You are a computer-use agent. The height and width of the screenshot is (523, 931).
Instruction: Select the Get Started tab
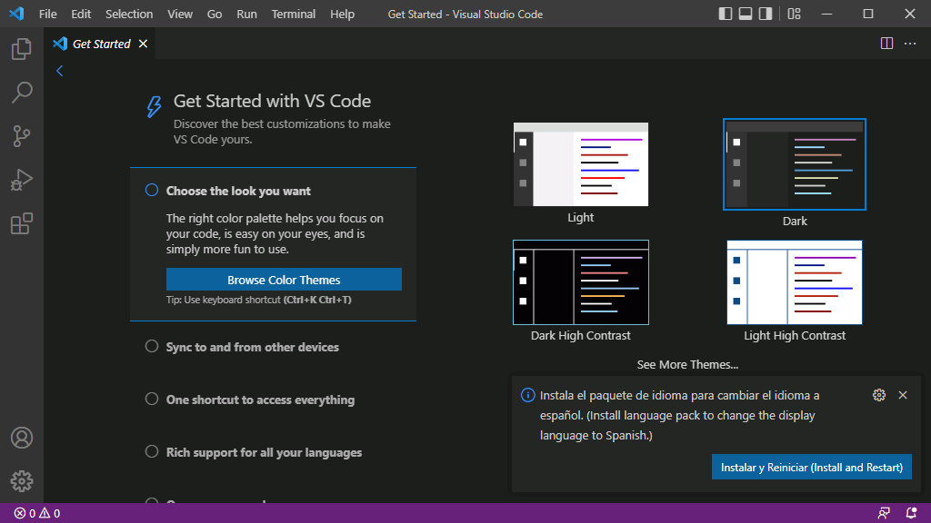(101, 44)
